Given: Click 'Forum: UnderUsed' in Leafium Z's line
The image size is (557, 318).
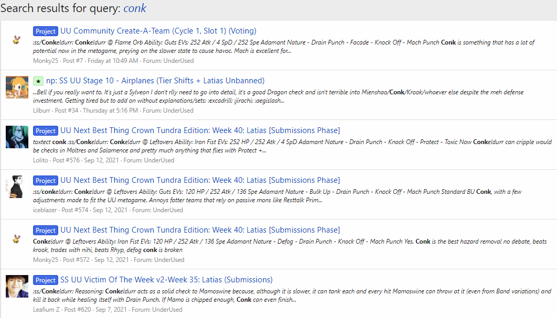Looking at the screenshot, I should point(157,310).
